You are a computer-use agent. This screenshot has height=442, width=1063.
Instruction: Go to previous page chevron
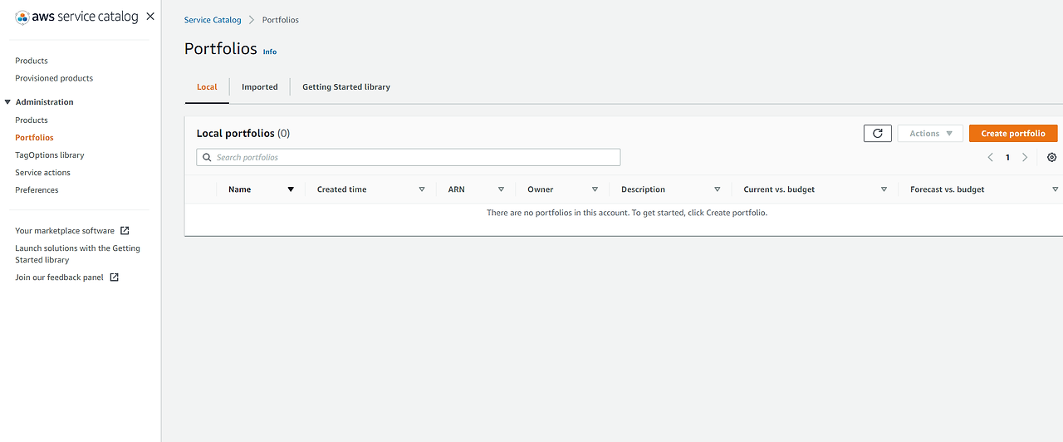coord(990,157)
